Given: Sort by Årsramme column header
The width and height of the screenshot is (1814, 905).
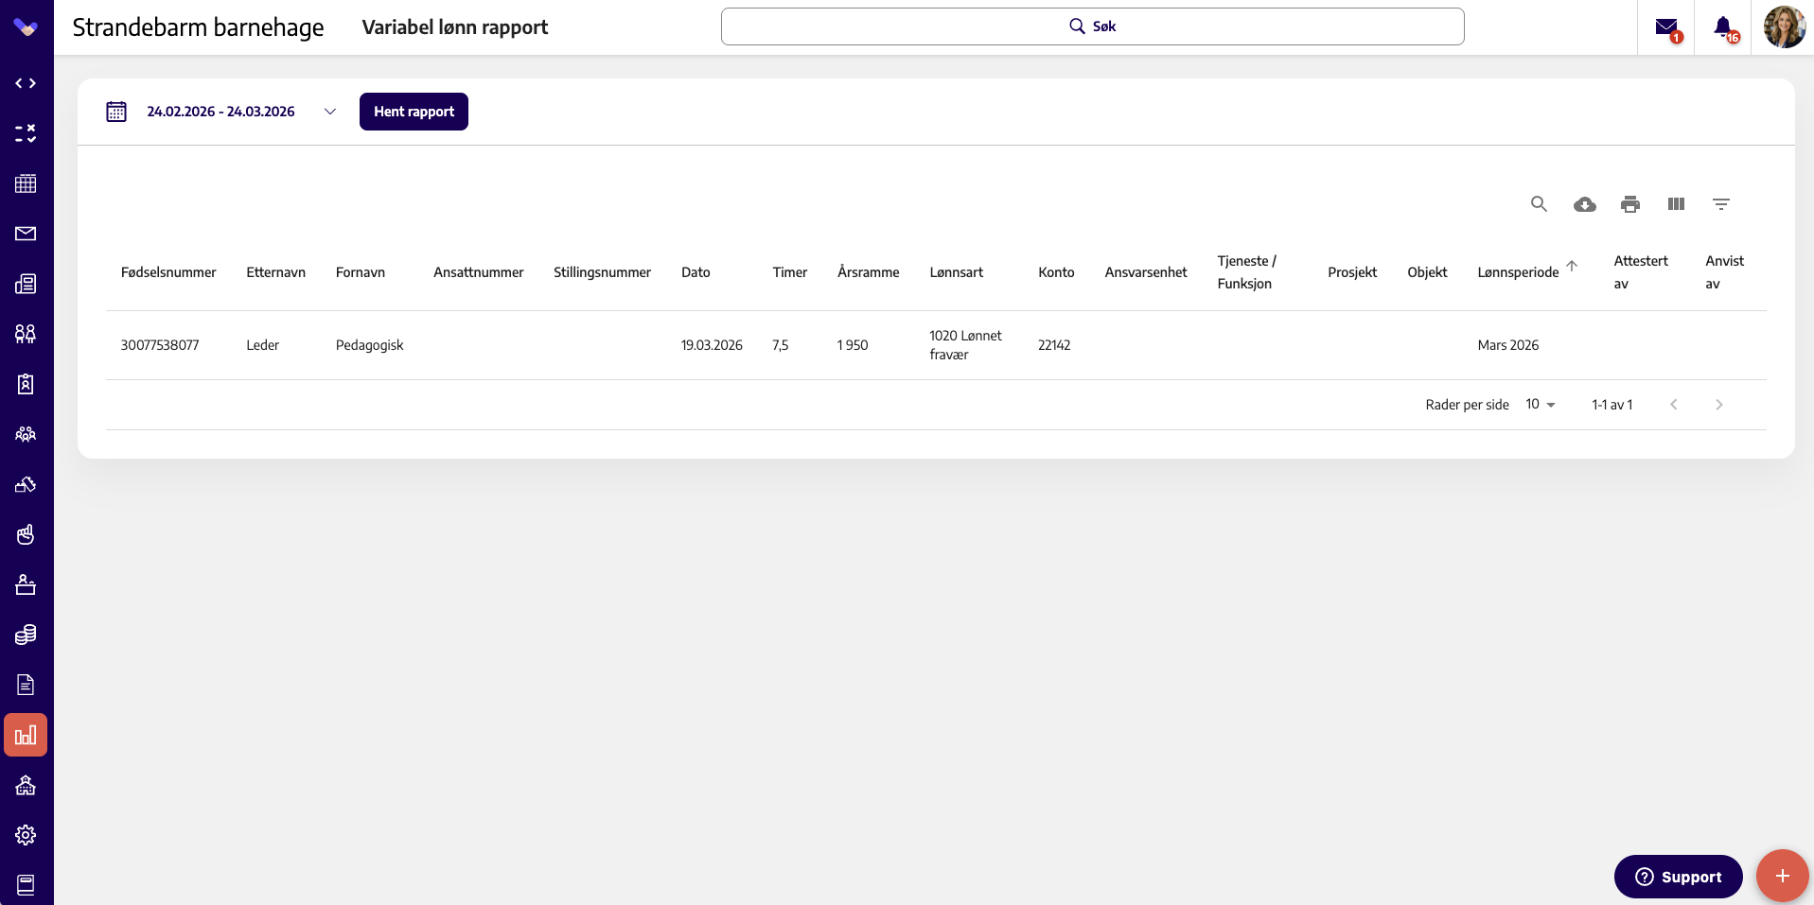Looking at the screenshot, I should (869, 272).
